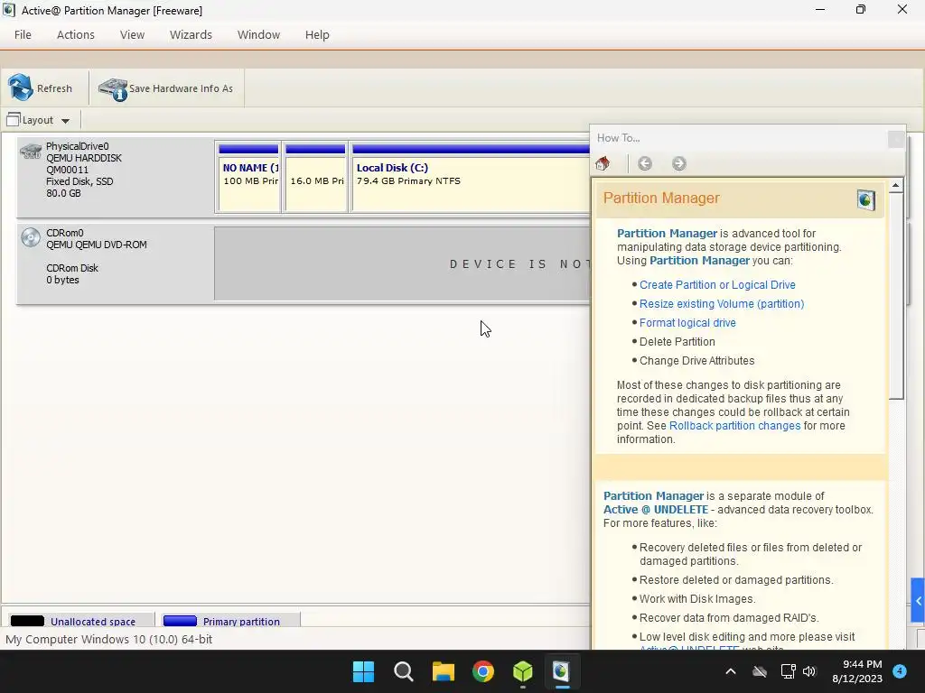
Task: Click the help panel scroll-up arrow
Action: pos(895,186)
